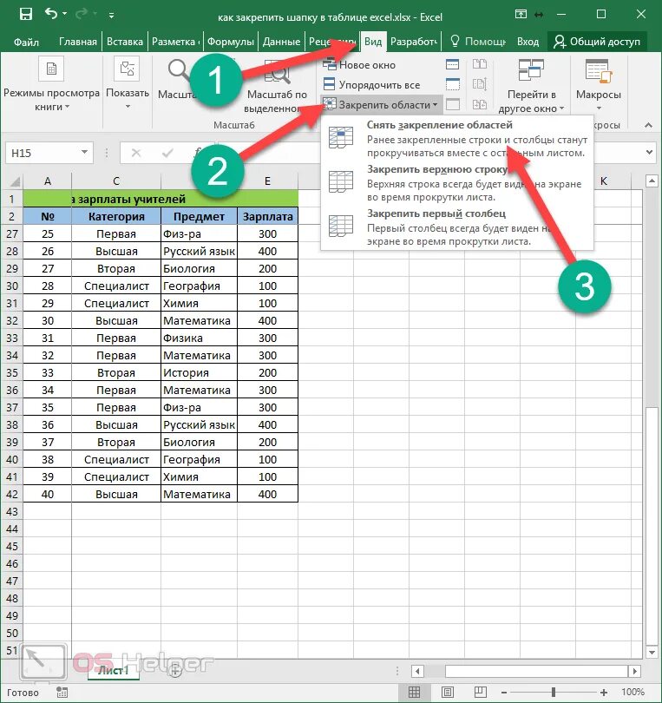The height and width of the screenshot is (703, 662).
Task: Open the Name Box dropdown arrow
Action: click(x=84, y=153)
